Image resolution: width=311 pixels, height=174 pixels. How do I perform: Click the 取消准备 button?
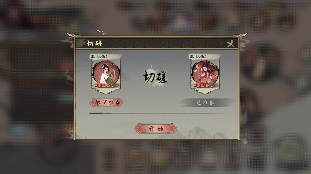point(106,102)
